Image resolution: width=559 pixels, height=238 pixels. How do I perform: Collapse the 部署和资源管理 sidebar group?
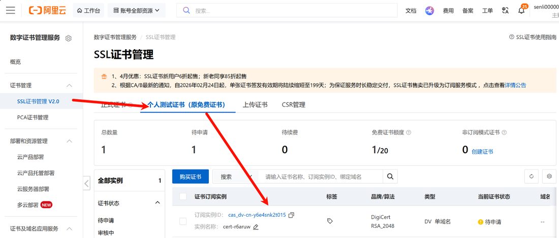(70, 141)
